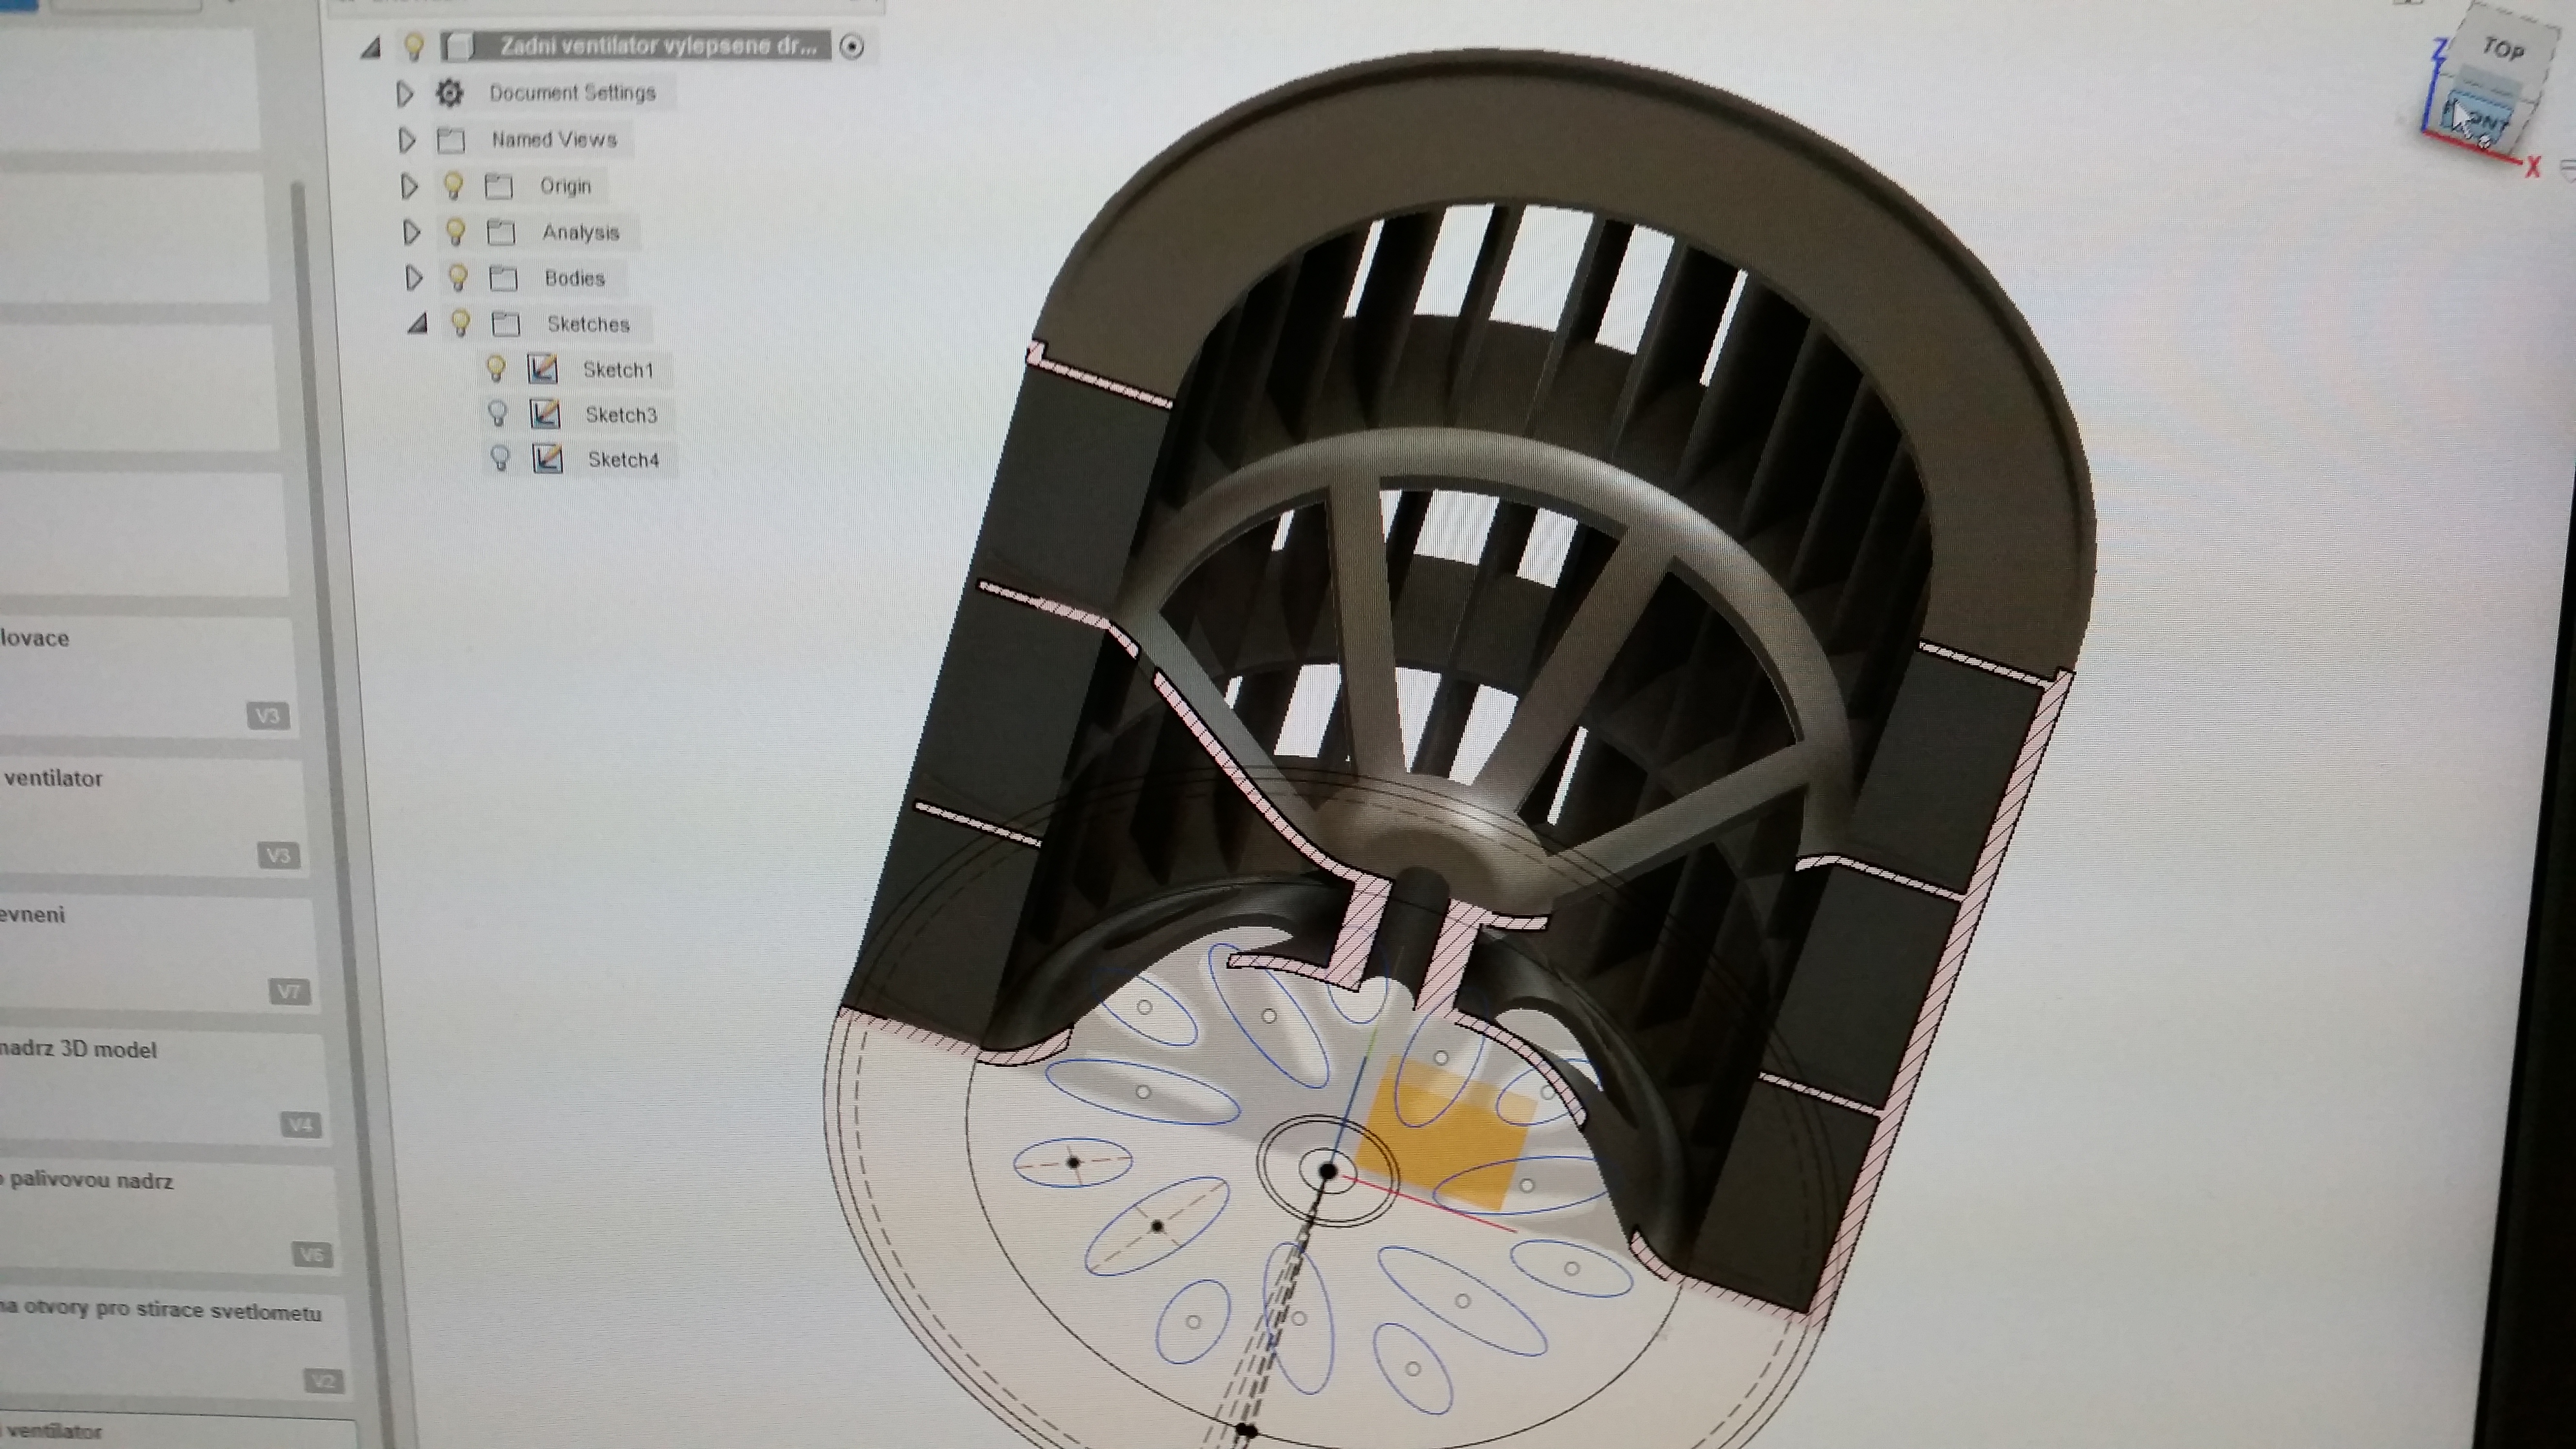Image resolution: width=2576 pixels, height=1449 pixels.
Task: Expand the Bodies folder
Action: coord(414,278)
